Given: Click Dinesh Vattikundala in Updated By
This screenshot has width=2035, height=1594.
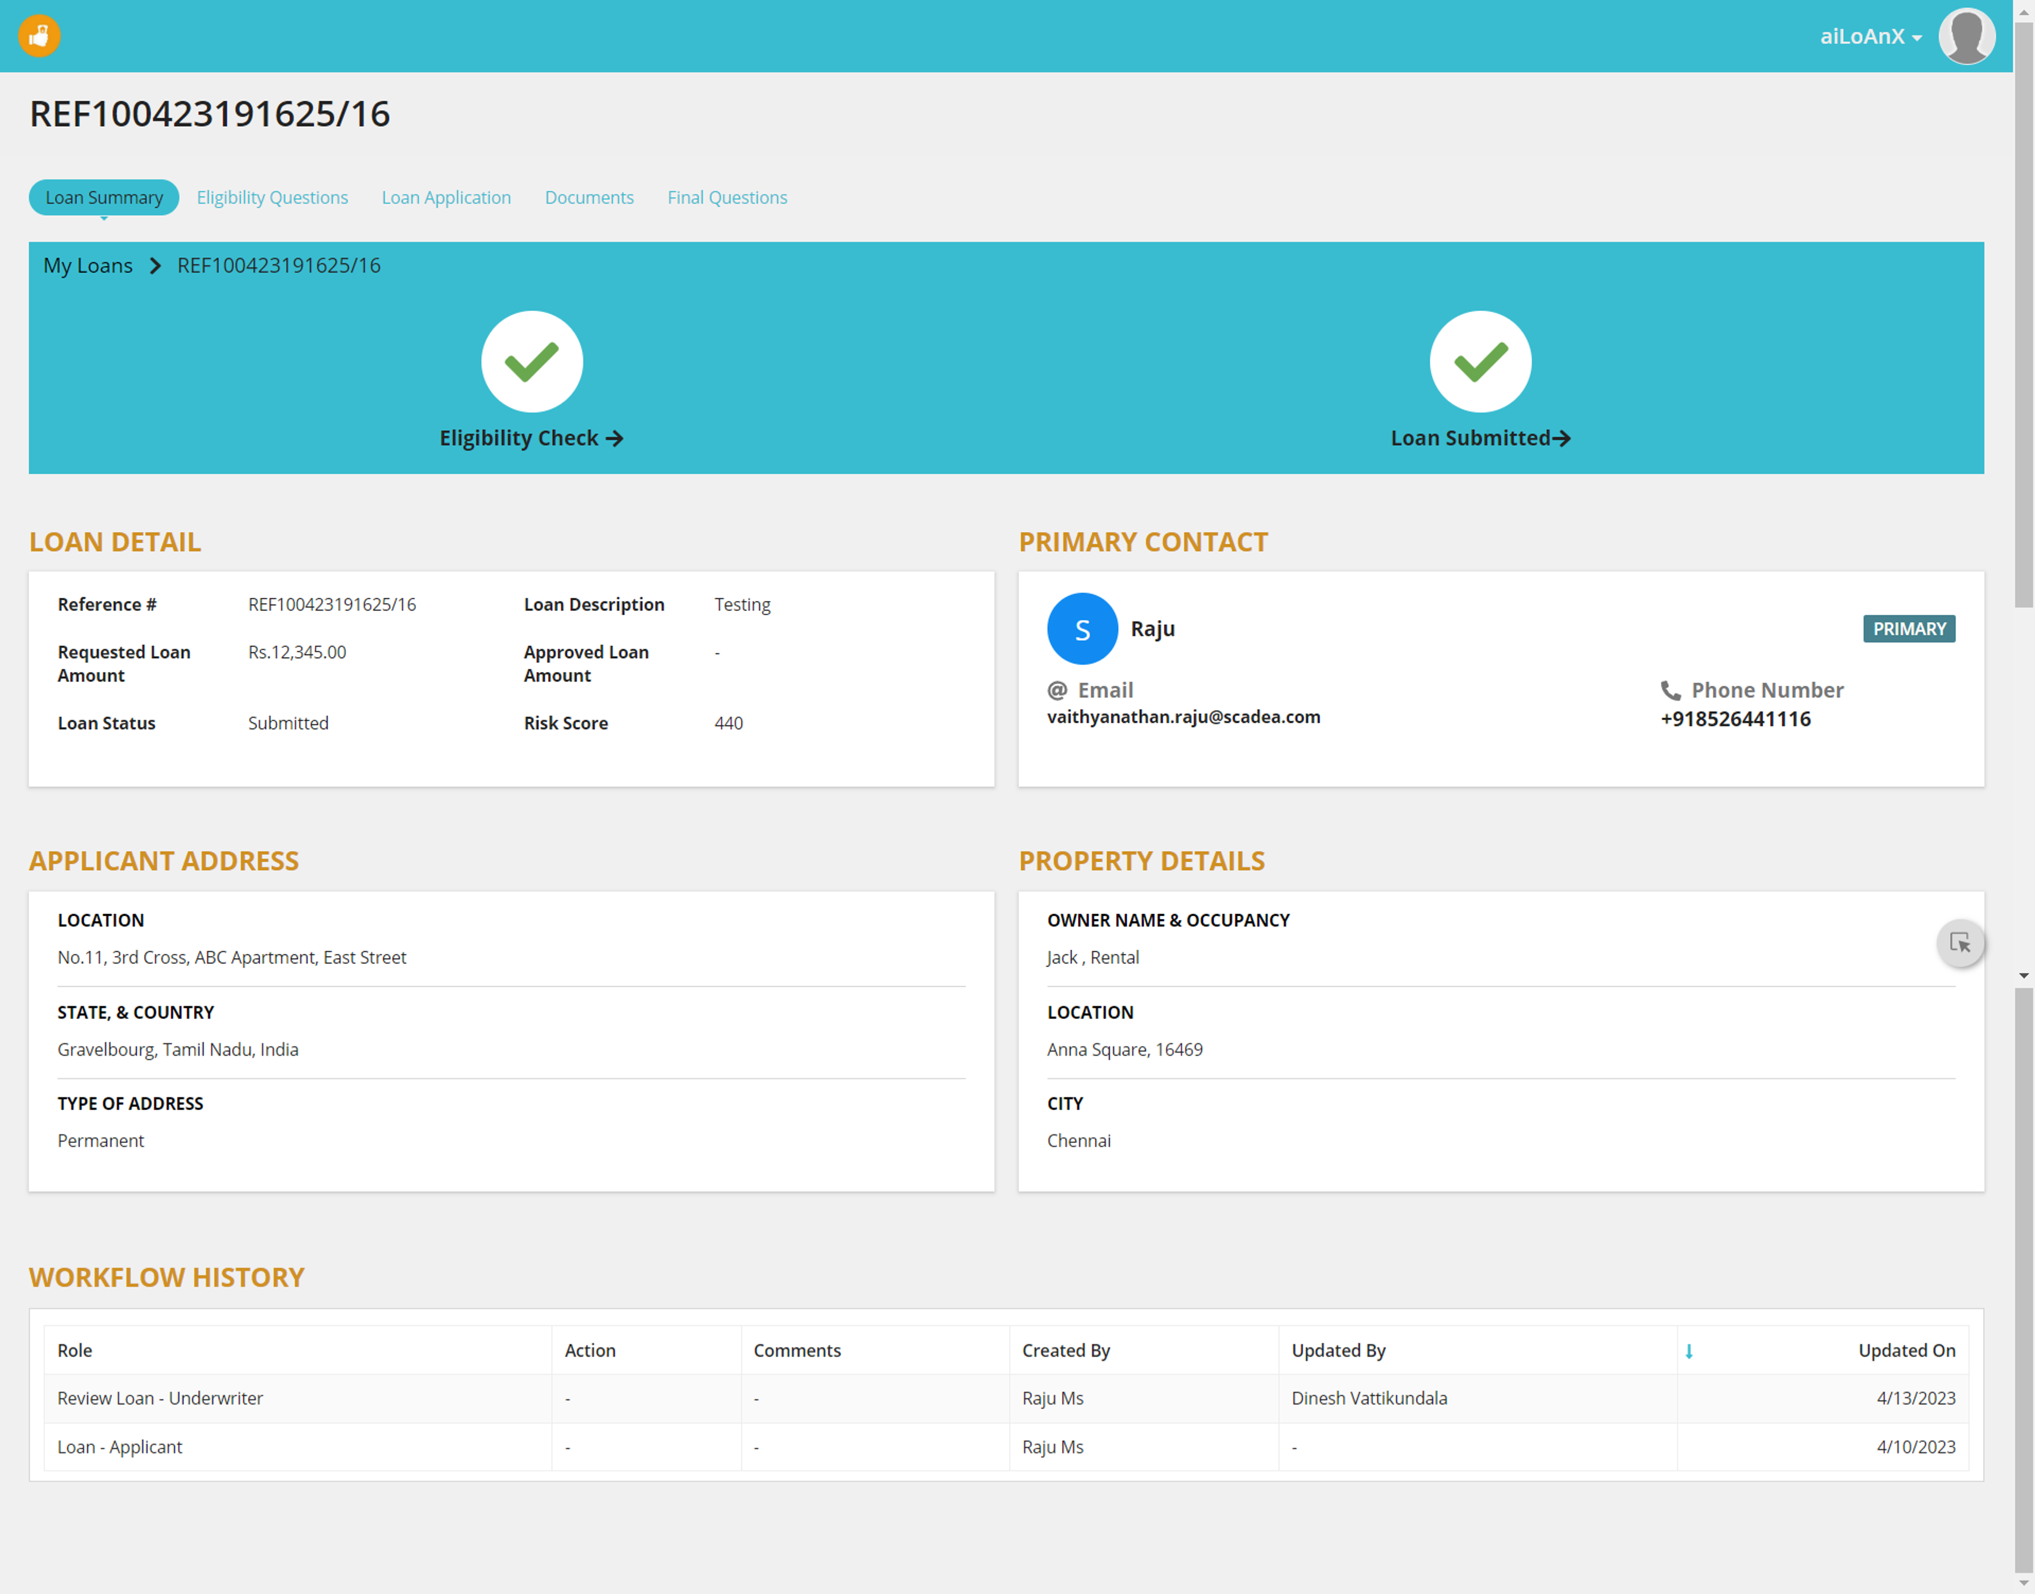Looking at the screenshot, I should pyautogui.click(x=1369, y=1399).
